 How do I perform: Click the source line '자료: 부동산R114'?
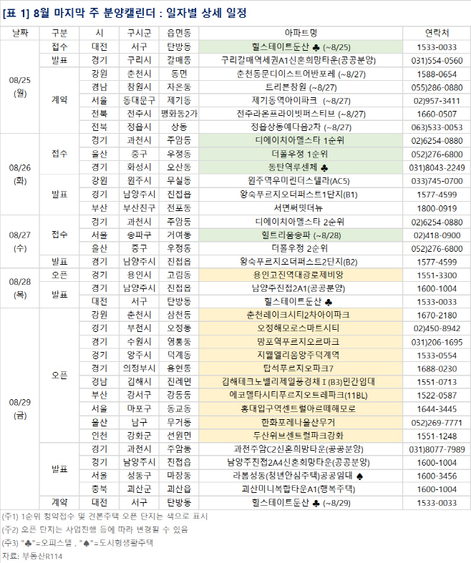pyautogui.click(x=32, y=556)
